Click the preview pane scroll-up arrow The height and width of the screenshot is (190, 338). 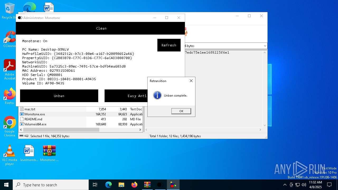265,52
